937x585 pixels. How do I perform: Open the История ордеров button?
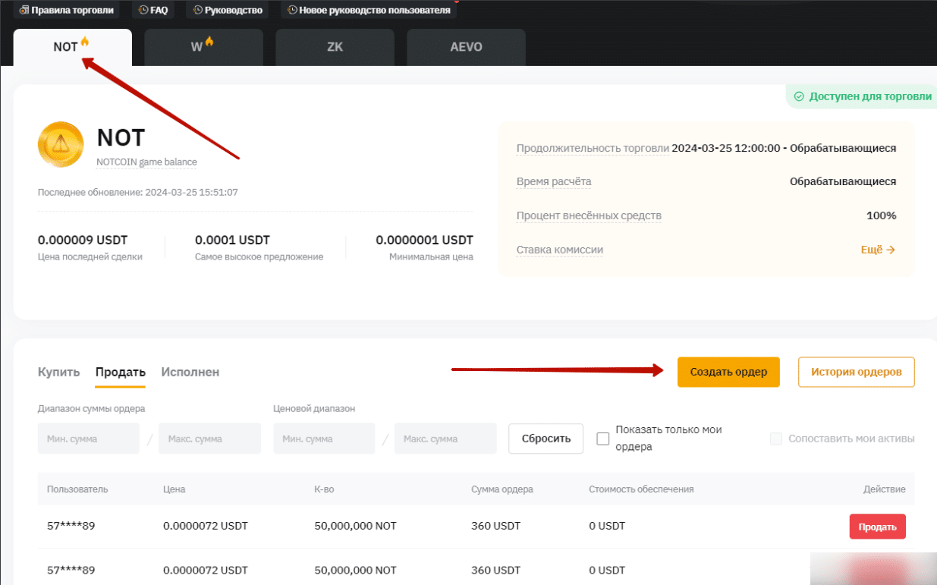(x=857, y=372)
